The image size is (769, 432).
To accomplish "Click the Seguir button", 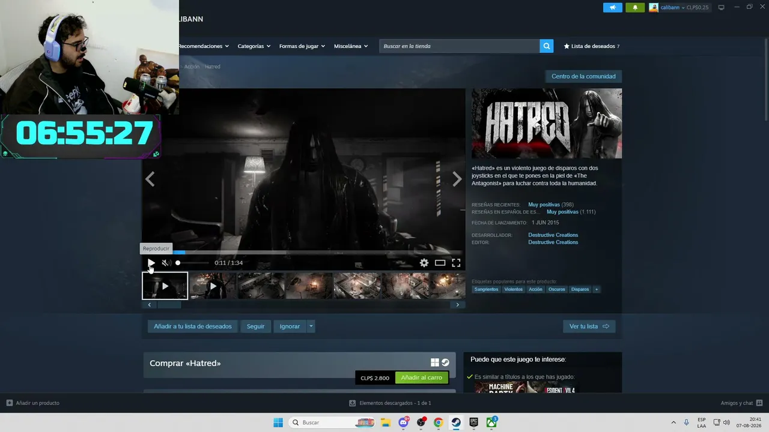I will [x=255, y=326].
